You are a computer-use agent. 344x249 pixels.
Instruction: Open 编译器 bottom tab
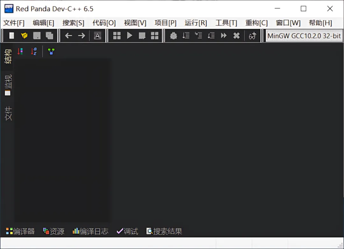pos(20,231)
